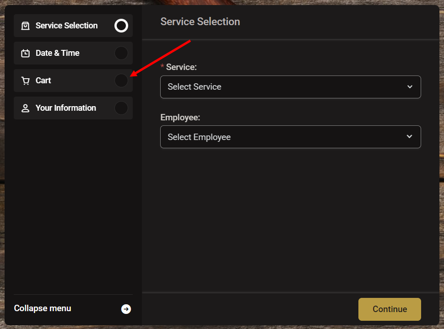Go to the Service Selection step label
Screen dimensions: 444x329
click(66, 26)
